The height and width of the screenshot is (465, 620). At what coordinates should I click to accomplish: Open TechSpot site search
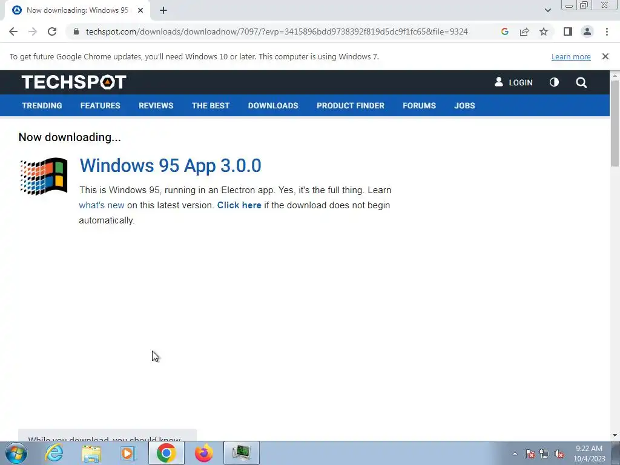[581, 82]
